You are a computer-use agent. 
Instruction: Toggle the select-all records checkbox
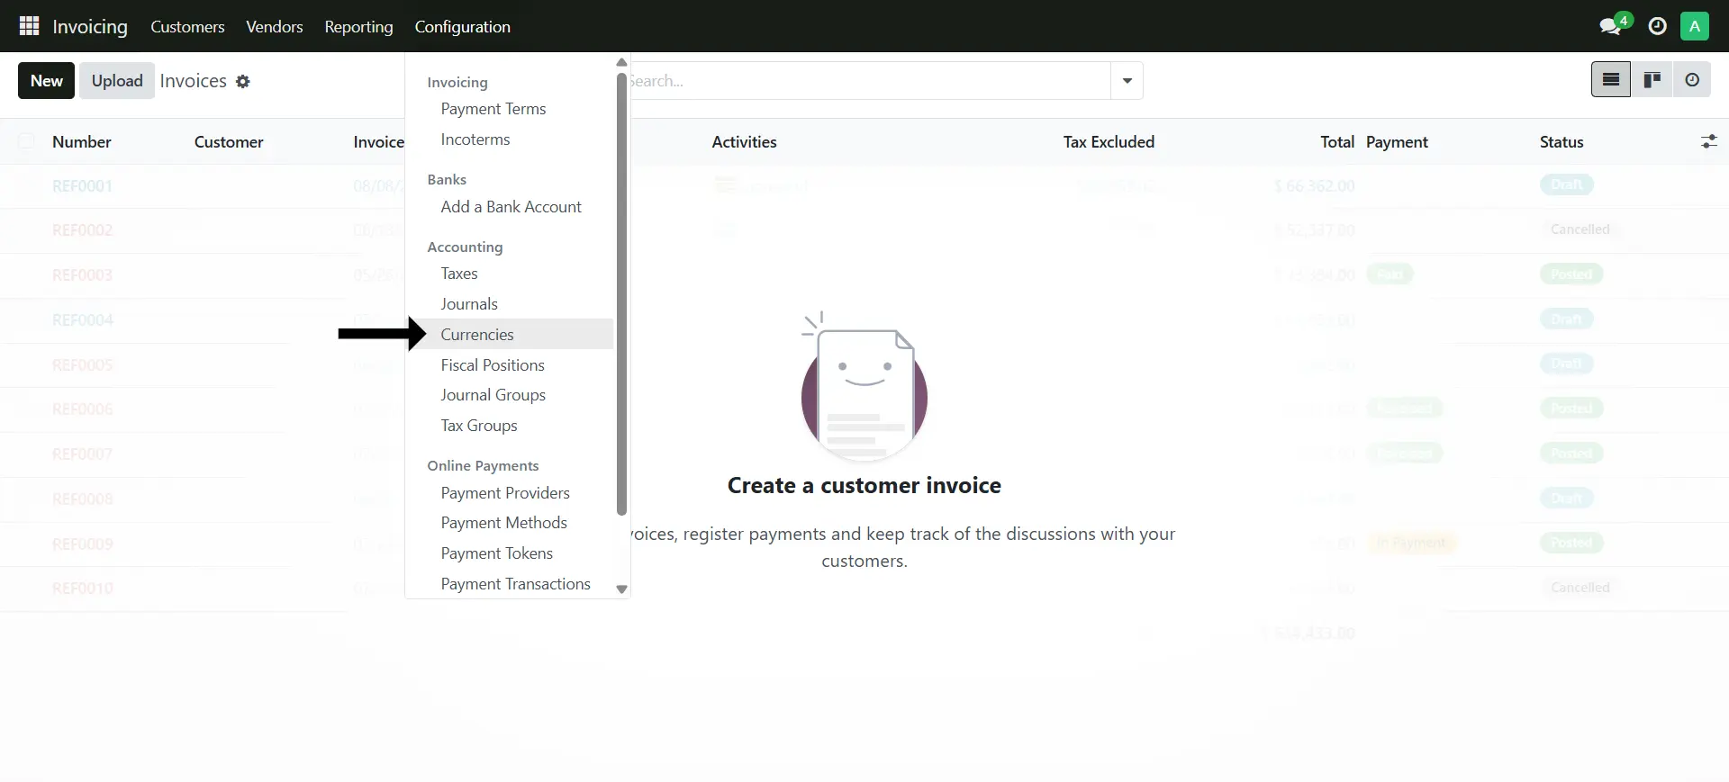[x=27, y=142]
